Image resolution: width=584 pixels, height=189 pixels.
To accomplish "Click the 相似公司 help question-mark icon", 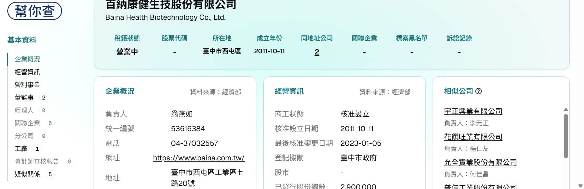I will [478, 91].
